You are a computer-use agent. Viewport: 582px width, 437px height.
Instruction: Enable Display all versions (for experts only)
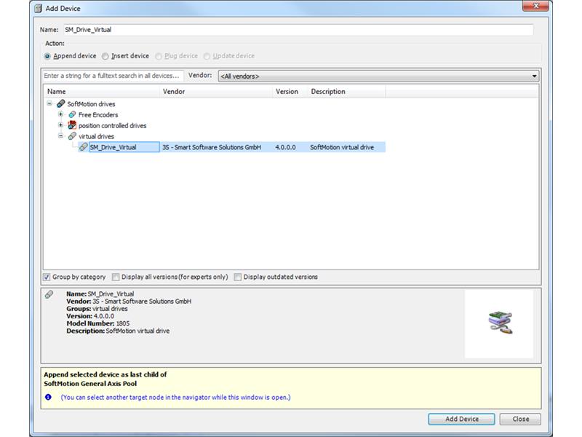coord(116,277)
